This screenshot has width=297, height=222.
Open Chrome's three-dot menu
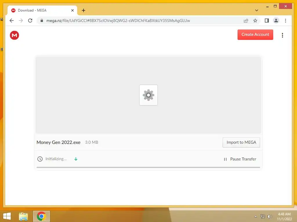(x=285, y=21)
